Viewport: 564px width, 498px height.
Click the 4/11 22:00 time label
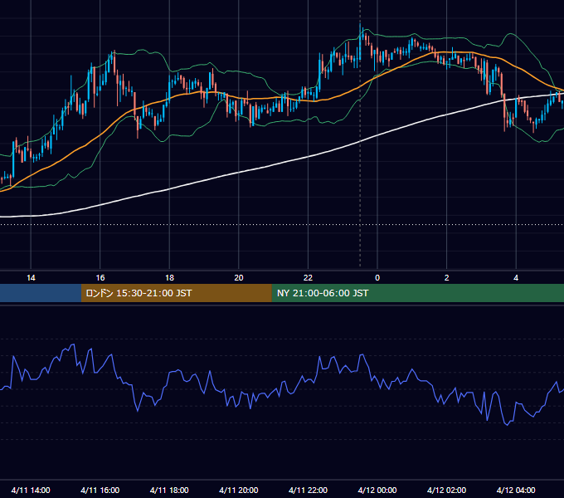(308, 490)
